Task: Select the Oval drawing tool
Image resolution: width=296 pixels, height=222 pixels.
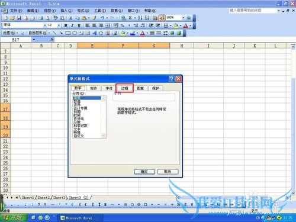Action: (75, 33)
